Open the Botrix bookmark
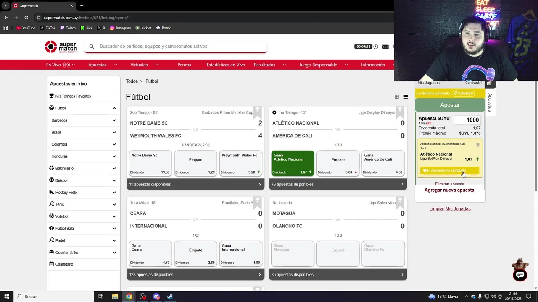This screenshot has width=538, height=302. tap(163, 28)
